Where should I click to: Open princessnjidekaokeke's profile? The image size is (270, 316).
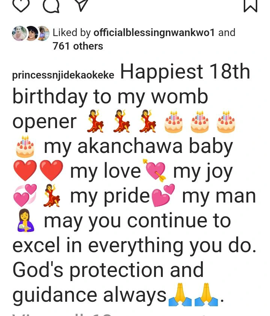coord(63,76)
